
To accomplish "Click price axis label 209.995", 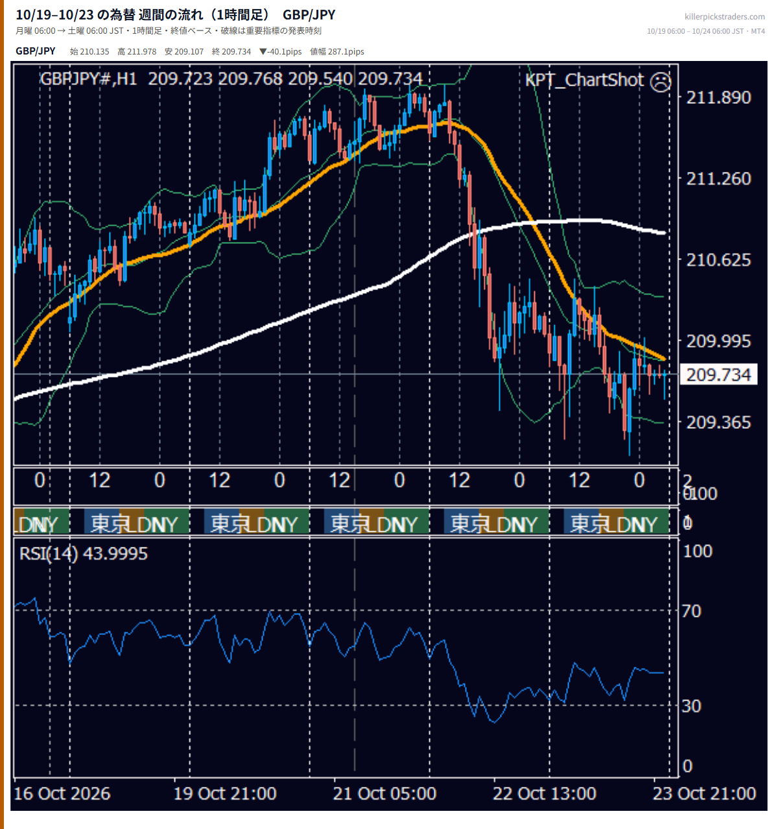I will 718,341.
